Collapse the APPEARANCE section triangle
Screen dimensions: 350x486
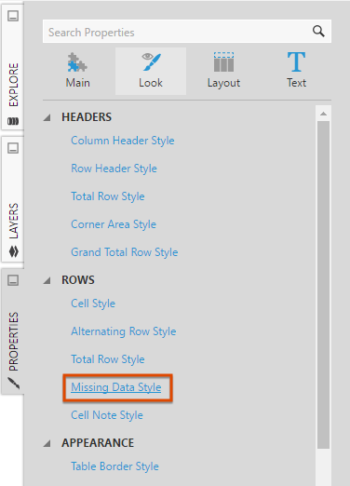point(47,443)
